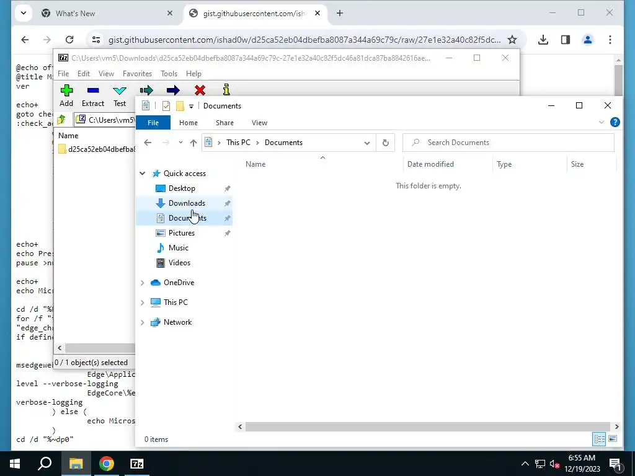The width and height of the screenshot is (635, 476).
Task: Click Documents in the address breadcrumb
Action: pyautogui.click(x=283, y=143)
